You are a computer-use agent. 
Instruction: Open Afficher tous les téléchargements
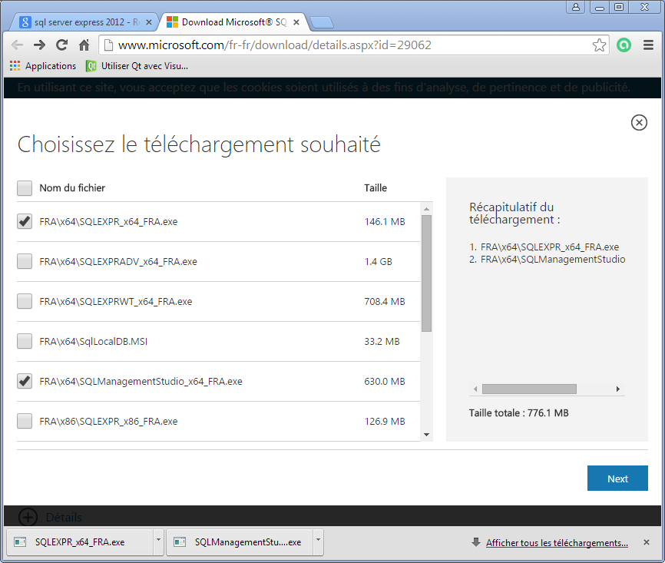[x=557, y=542]
